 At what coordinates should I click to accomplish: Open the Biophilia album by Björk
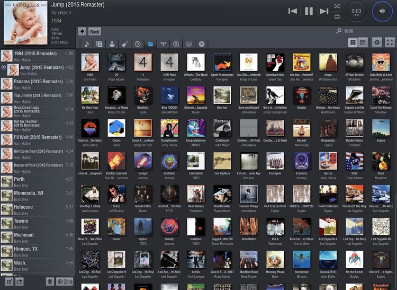click(x=143, y=95)
